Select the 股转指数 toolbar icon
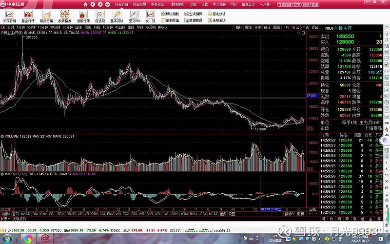 [65, 17]
